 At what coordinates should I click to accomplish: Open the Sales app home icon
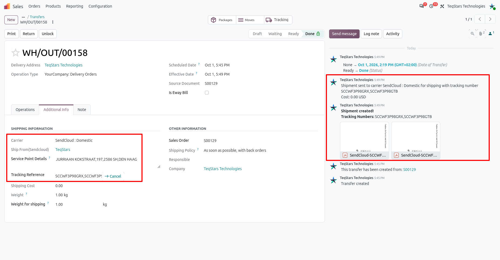click(7, 6)
